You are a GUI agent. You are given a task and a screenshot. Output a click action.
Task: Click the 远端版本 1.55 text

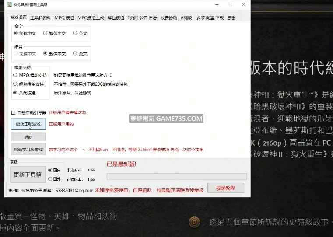click(x=81, y=179)
